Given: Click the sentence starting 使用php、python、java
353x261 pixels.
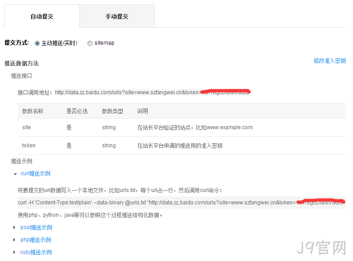Looking at the screenshot, I should point(90,215).
